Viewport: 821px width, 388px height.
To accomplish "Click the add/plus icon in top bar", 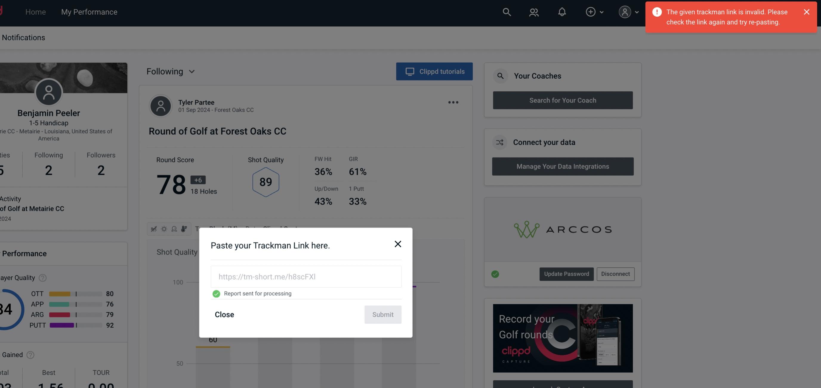I will (591, 12).
